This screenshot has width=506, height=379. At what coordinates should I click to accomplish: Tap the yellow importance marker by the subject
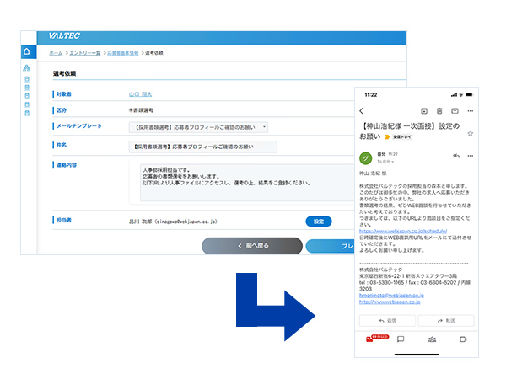[x=387, y=137]
